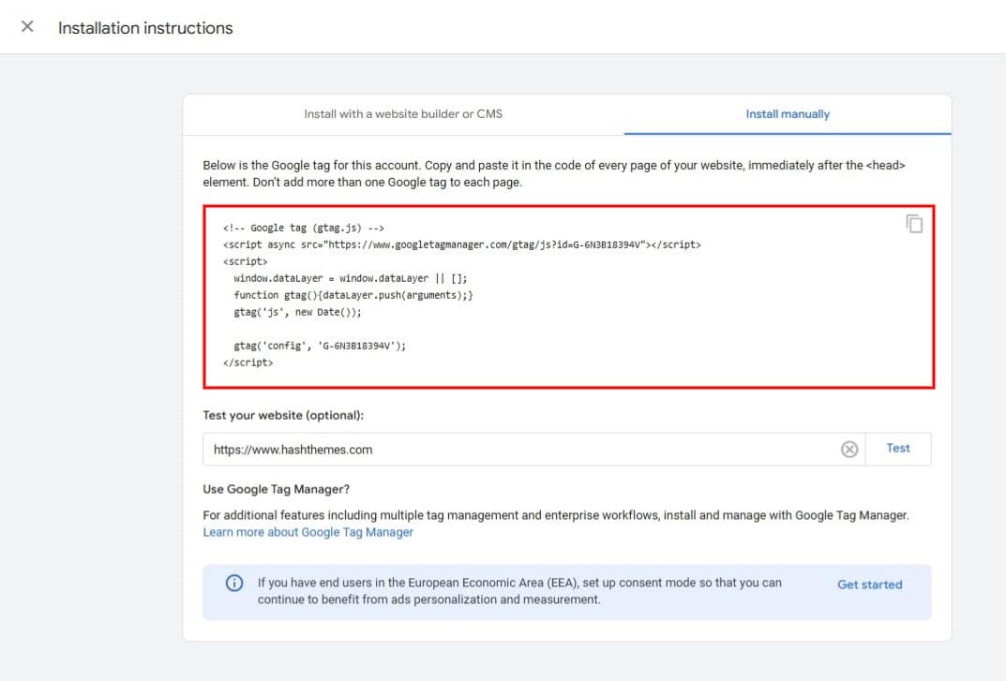Click the Google tag comment line

click(x=304, y=229)
